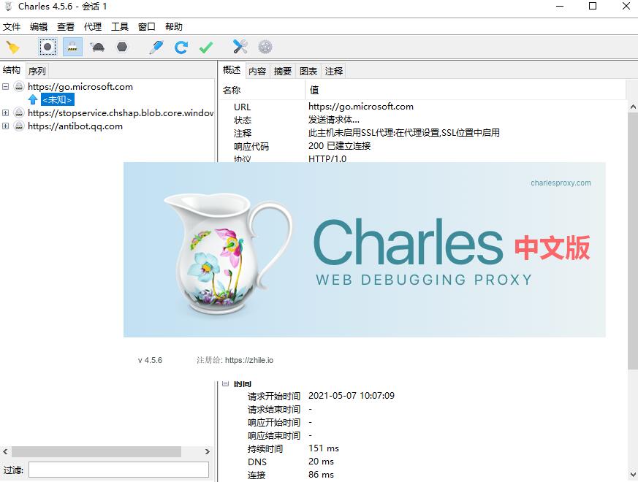Image resolution: width=638 pixels, height=482 pixels.
Task: Select the <未知> request entry
Action: tap(58, 99)
